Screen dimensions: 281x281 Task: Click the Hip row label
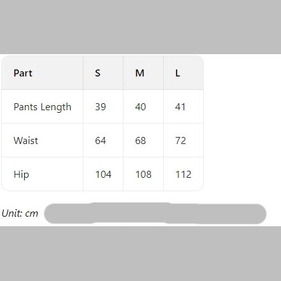point(21,175)
